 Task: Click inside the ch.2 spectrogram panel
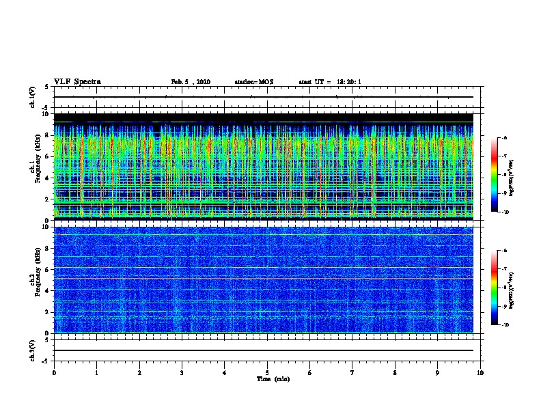click(264, 280)
